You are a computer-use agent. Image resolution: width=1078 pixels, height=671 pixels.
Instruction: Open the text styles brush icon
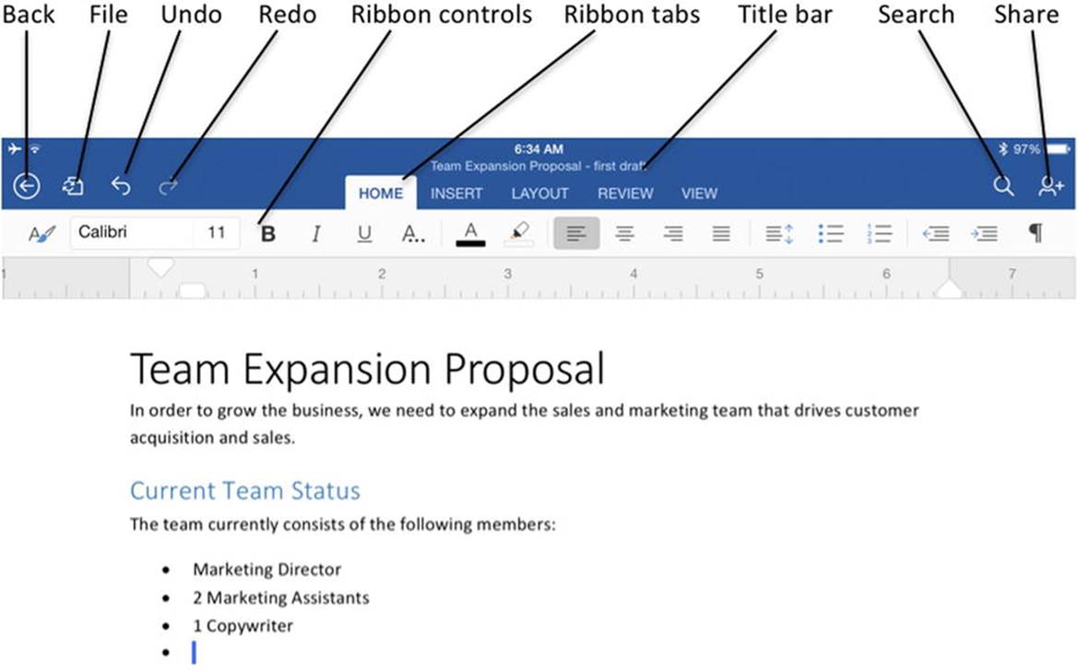(x=41, y=234)
